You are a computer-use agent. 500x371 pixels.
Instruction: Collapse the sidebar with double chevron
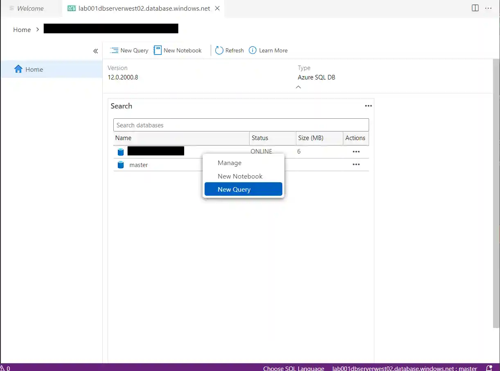tap(95, 51)
